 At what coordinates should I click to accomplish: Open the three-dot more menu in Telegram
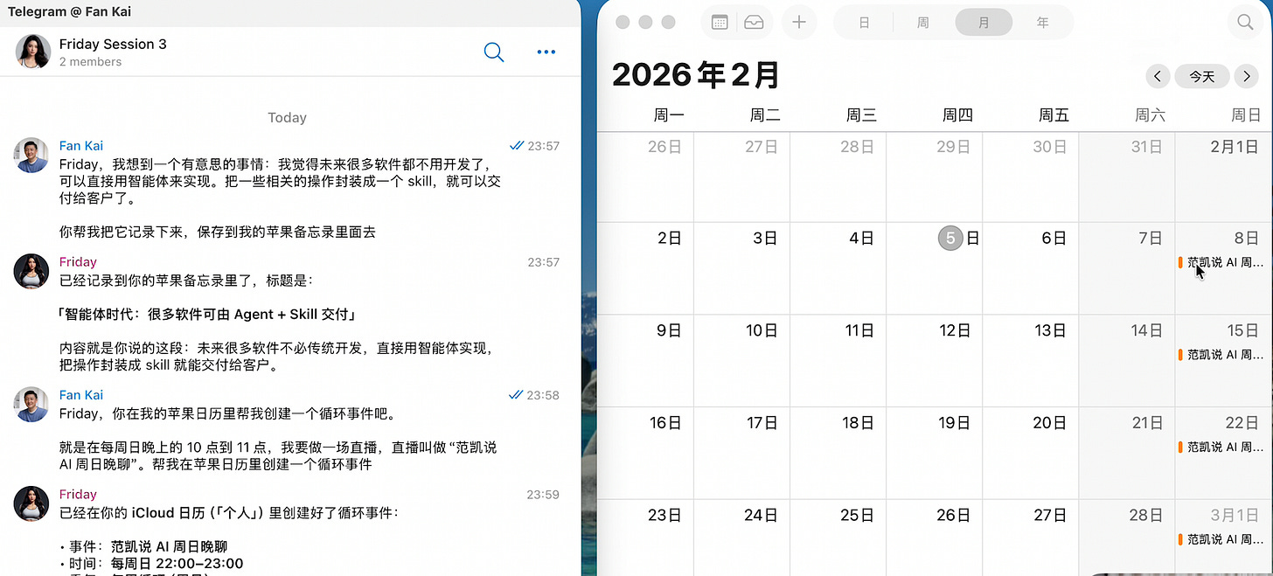point(546,52)
